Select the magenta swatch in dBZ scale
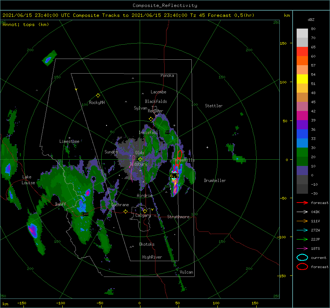The height and width of the screenshot is (308, 330). tap(302, 115)
